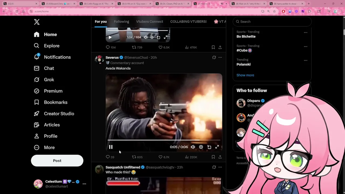Seek on the Avada Wakanda video progress bar
345x194 pixels.
(x=164, y=140)
